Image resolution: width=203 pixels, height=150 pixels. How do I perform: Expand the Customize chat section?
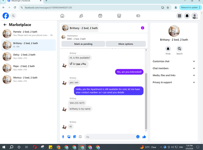(174, 61)
